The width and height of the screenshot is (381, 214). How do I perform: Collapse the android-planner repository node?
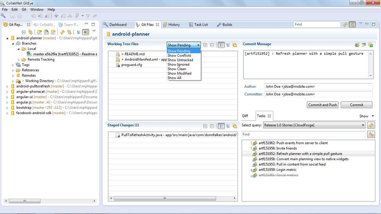pyautogui.click(x=8, y=38)
